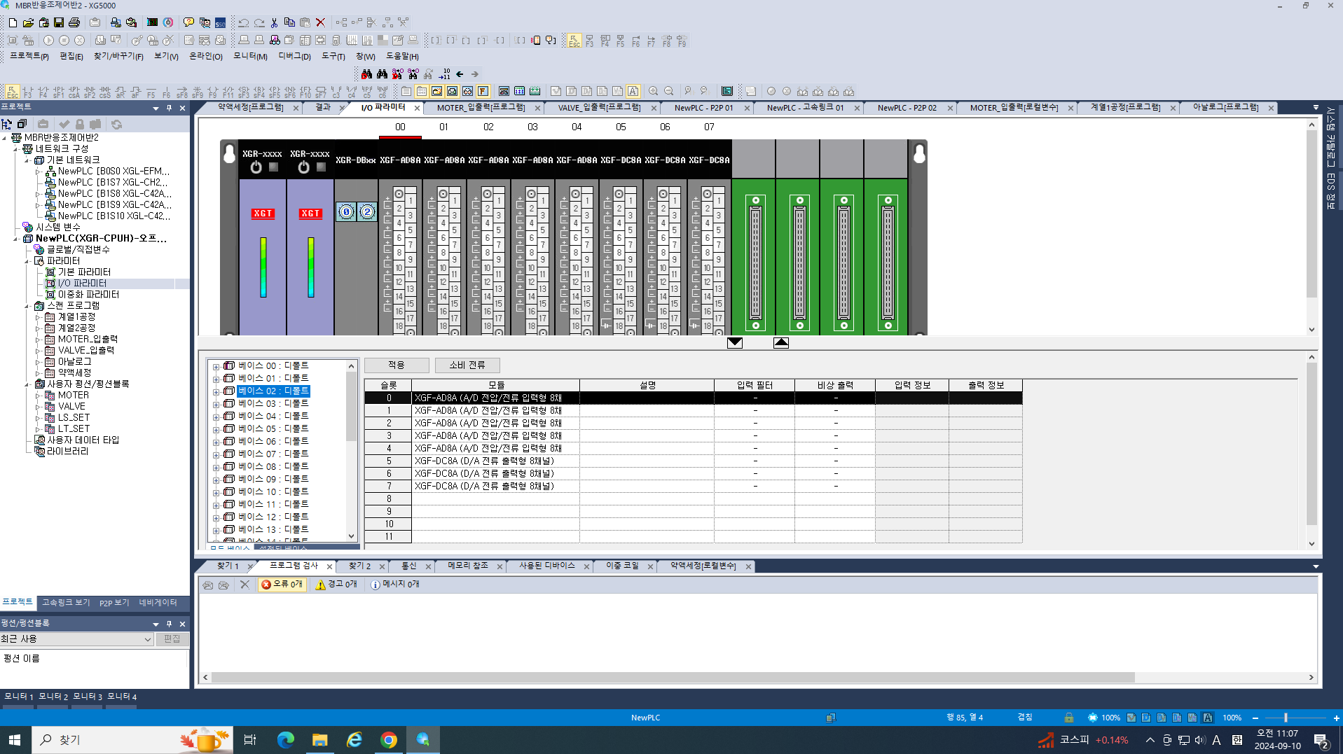Click the back arrow in find toolbar
The height and width of the screenshot is (754, 1343).
click(460, 74)
